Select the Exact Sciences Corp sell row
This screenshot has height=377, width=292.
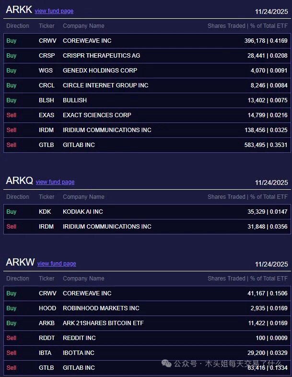click(x=147, y=115)
